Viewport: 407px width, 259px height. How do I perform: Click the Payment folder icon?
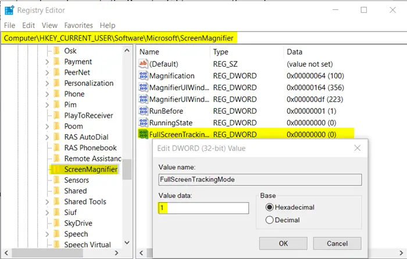(x=56, y=61)
